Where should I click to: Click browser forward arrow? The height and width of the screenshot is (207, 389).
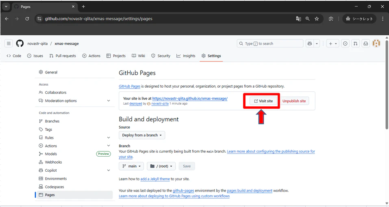point(17,19)
